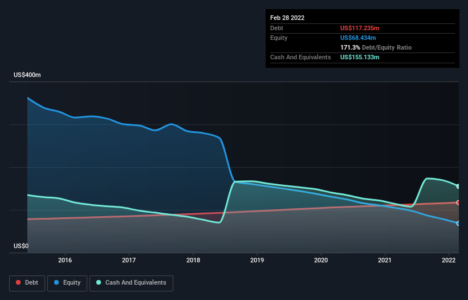The height and width of the screenshot is (300, 468).
Task: Click the US$68.434m equity value
Action: click(x=358, y=38)
